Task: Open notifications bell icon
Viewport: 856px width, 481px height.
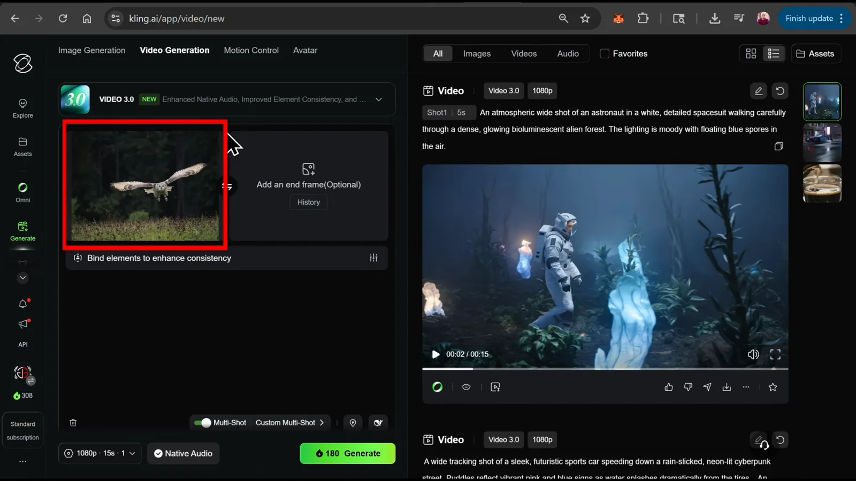Action: [22, 304]
